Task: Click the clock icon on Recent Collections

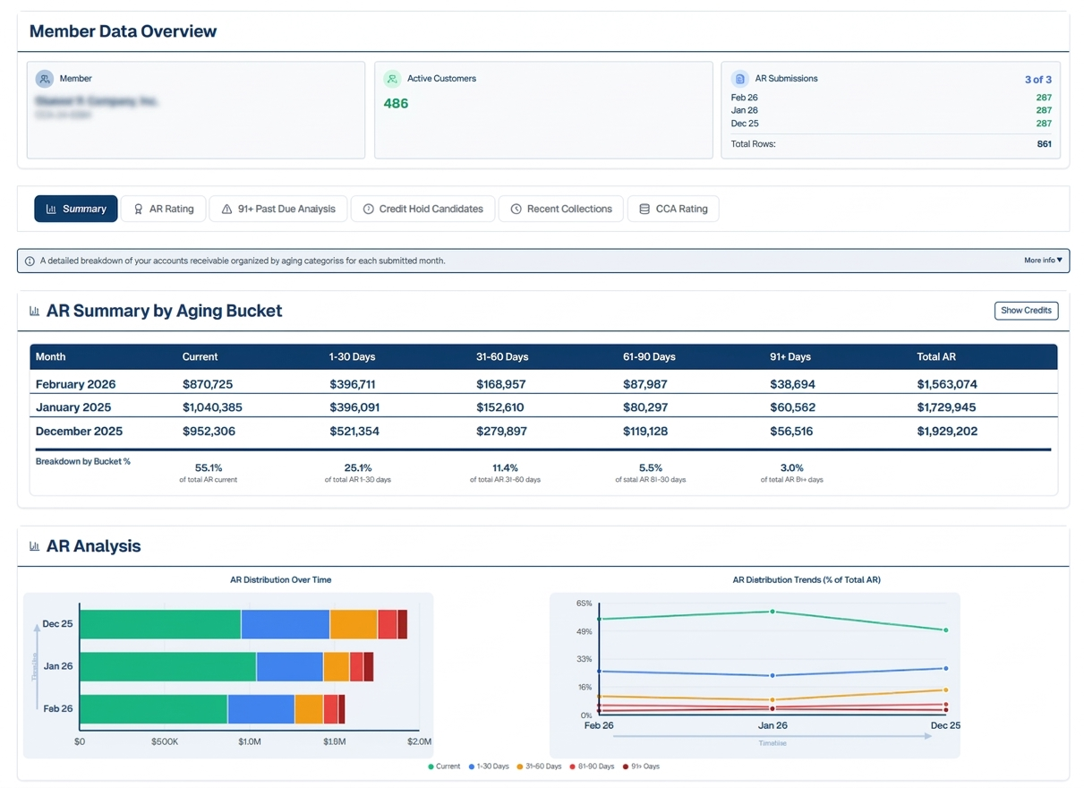Action: pos(516,209)
